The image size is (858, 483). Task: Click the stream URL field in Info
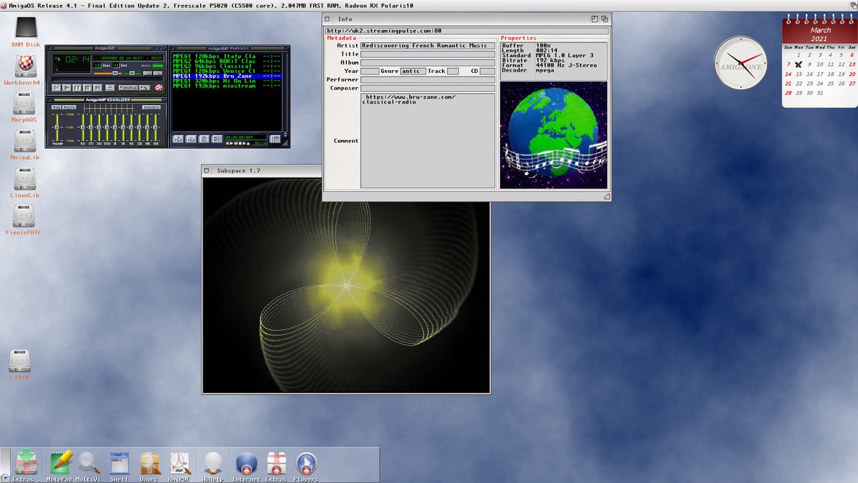click(467, 31)
